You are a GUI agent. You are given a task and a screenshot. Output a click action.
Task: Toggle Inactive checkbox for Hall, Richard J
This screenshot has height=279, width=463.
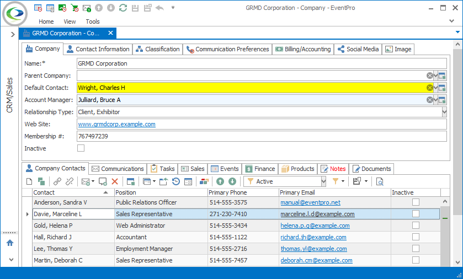tap(416, 237)
